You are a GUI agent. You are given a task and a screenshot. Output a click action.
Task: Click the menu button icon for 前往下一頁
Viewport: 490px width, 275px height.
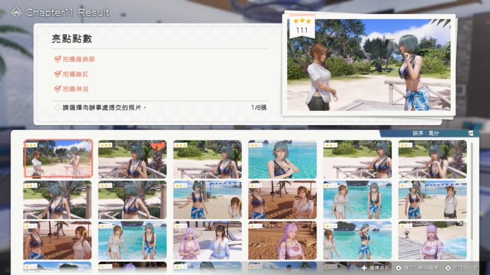(448, 268)
